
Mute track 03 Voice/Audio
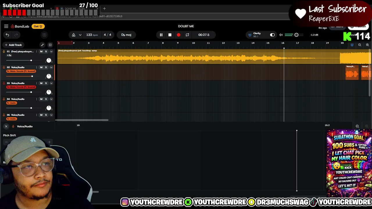point(41,83)
